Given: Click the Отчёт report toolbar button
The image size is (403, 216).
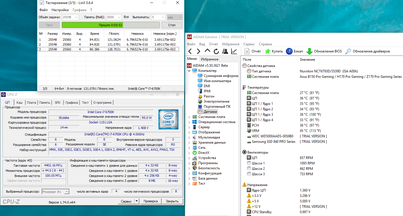Looking at the screenshot, I should click(x=253, y=51).
